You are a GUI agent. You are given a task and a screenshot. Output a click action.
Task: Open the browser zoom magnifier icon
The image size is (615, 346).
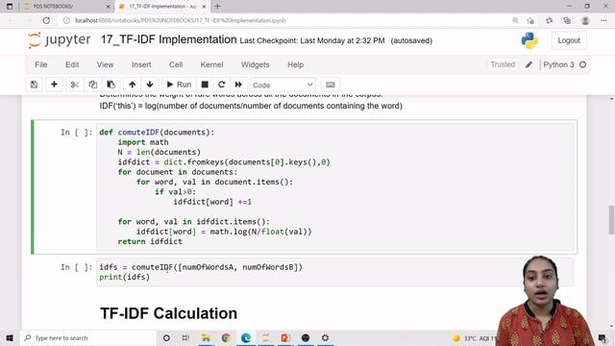515,20
